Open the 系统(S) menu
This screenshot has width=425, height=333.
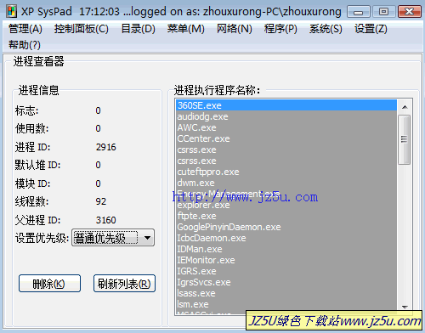[326, 29]
